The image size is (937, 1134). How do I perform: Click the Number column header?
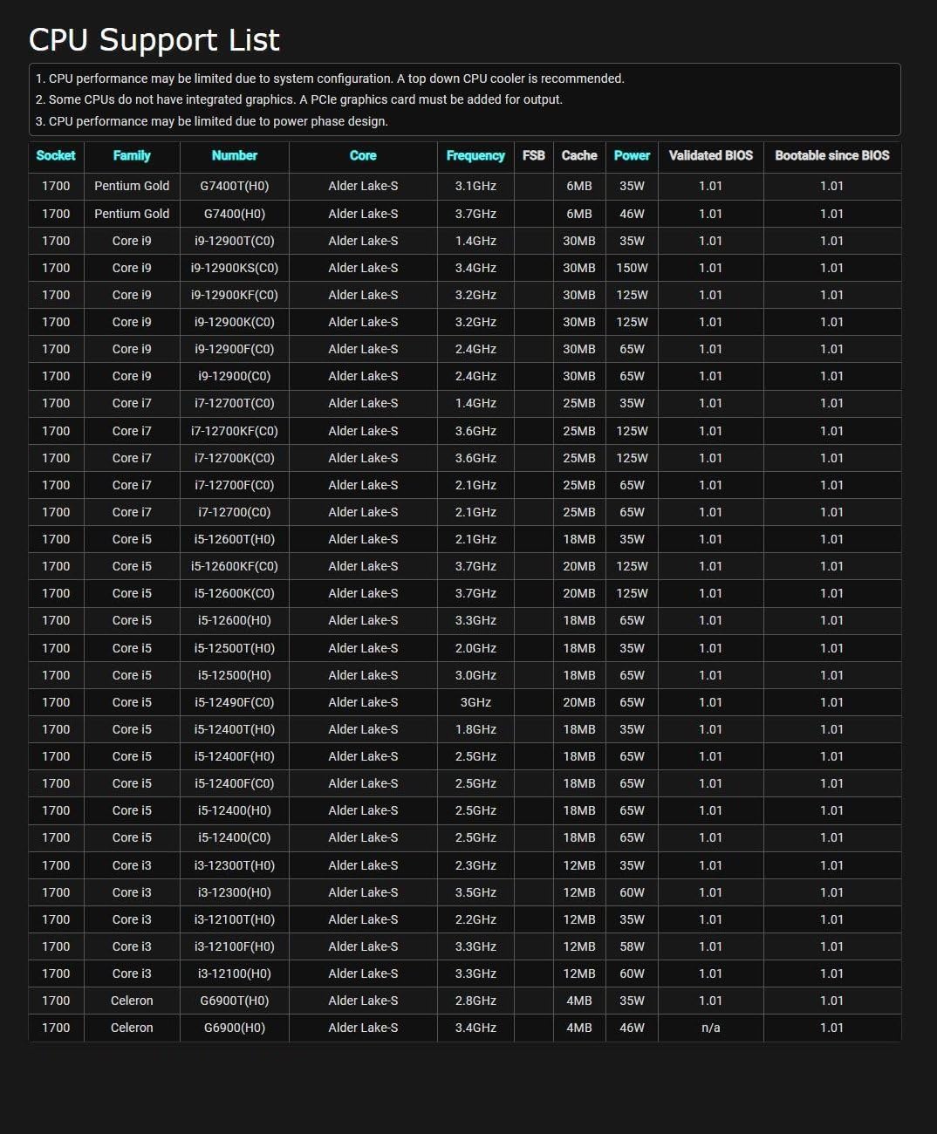(235, 155)
